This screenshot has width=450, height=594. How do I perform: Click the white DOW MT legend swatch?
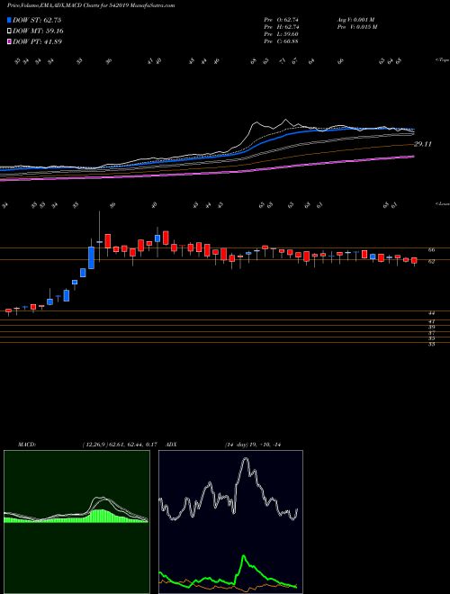coord(10,31)
